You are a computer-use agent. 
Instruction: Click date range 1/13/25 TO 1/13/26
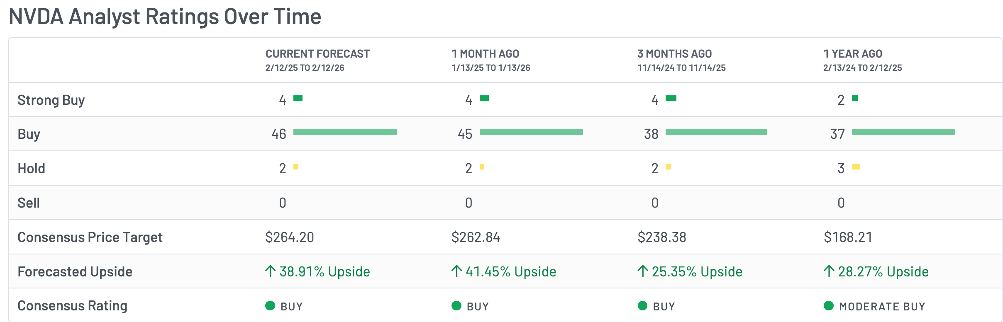pyautogui.click(x=491, y=68)
